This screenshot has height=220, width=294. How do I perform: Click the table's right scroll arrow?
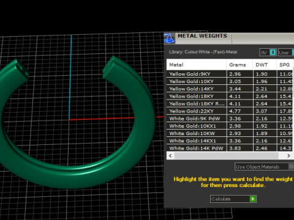(x=288, y=156)
